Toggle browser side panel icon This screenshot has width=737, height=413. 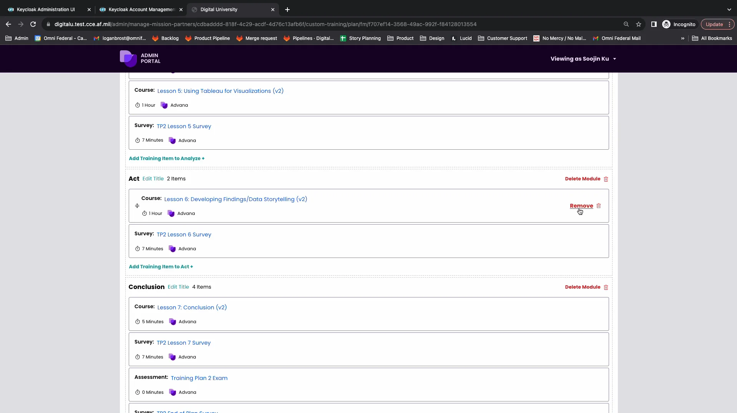(x=654, y=24)
